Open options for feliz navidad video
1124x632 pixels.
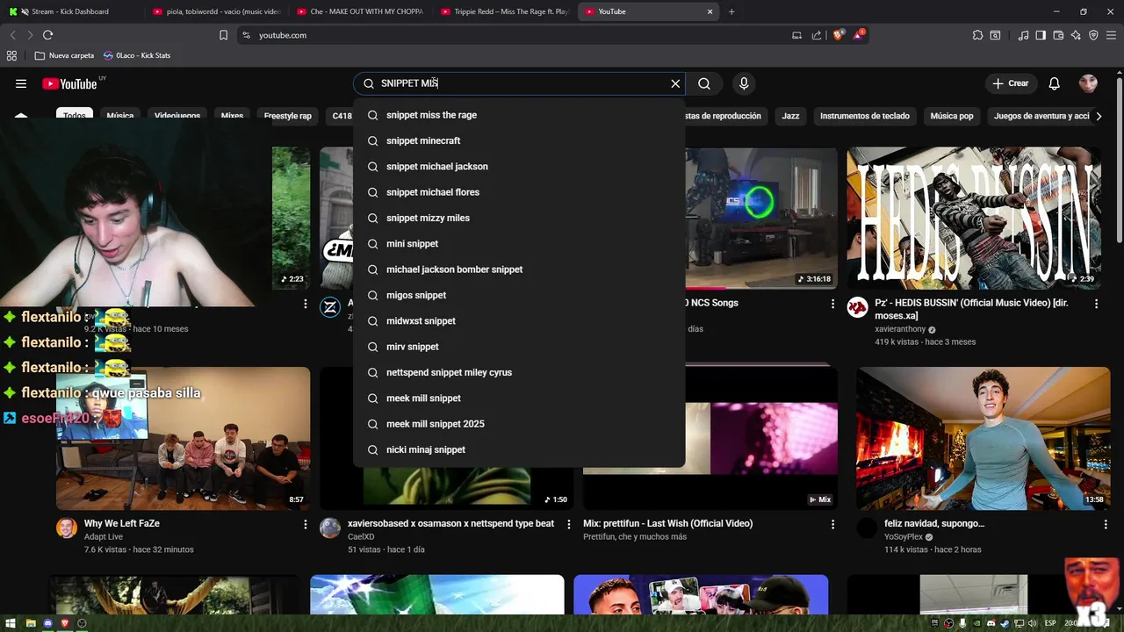(x=1106, y=524)
